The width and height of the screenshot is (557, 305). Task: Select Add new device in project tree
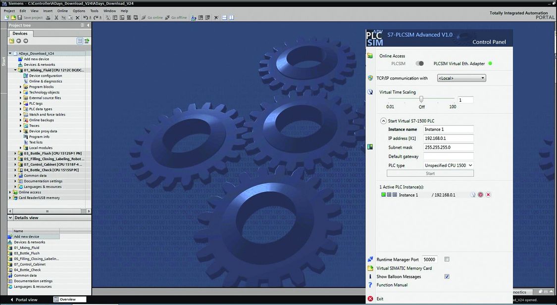[36, 59]
